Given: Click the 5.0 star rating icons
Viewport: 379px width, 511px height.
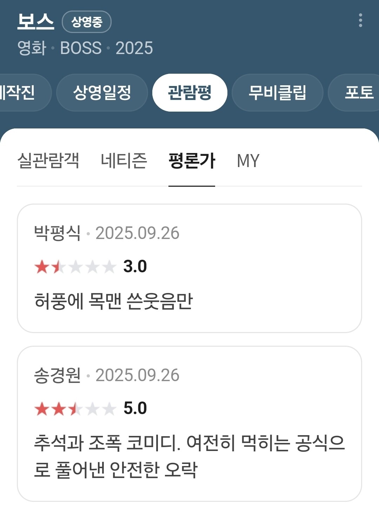Looking at the screenshot, I should click(x=75, y=409).
